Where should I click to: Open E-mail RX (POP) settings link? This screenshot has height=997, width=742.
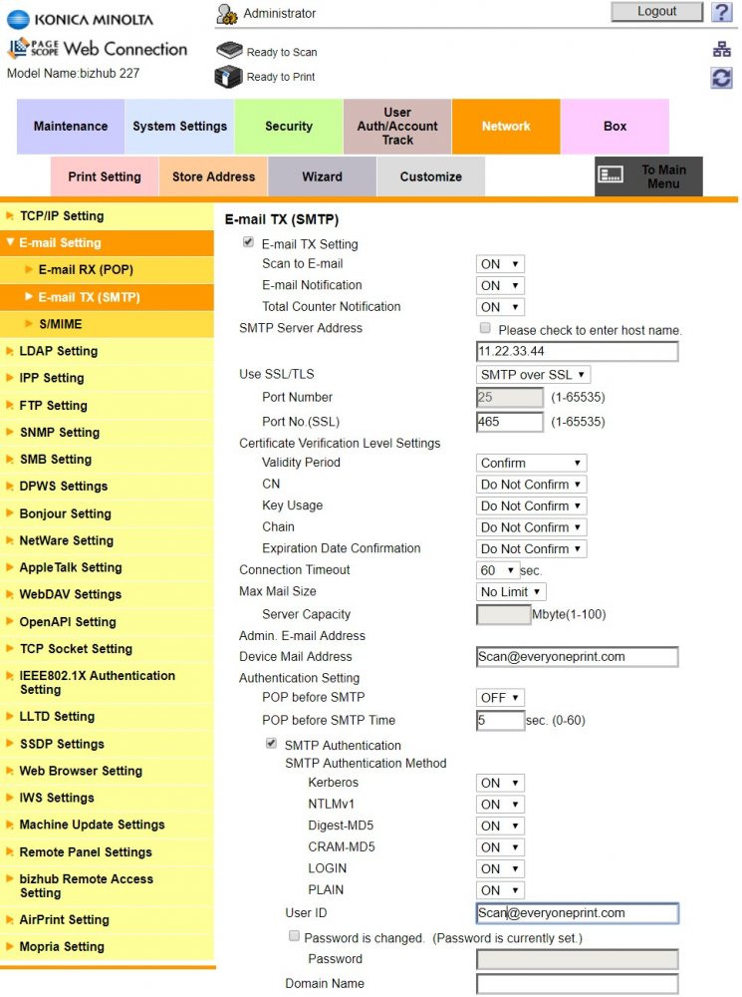[86, 269]
